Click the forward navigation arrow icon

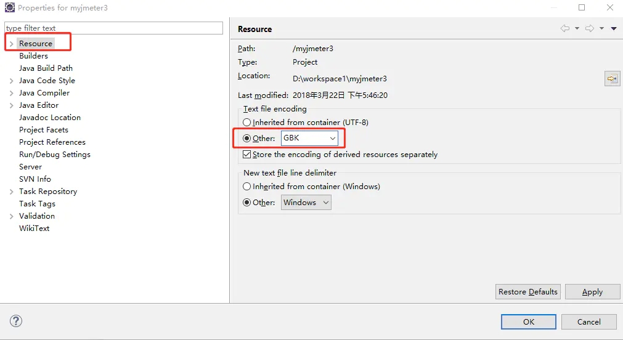click(589, 29)
